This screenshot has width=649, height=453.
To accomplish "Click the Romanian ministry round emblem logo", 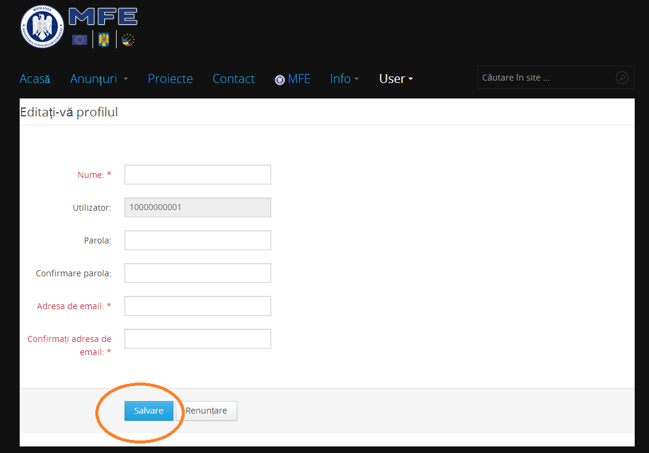I will point(42,27).
